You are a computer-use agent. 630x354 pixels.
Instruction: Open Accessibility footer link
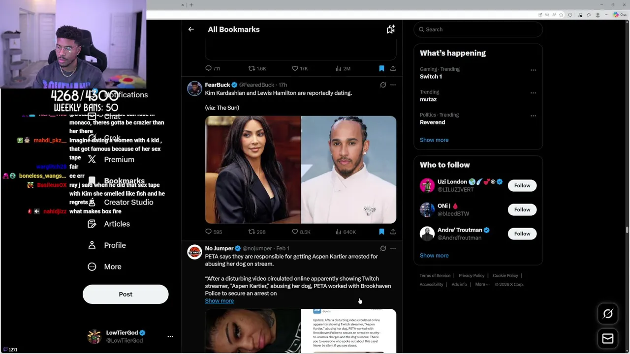click(432, 285)
